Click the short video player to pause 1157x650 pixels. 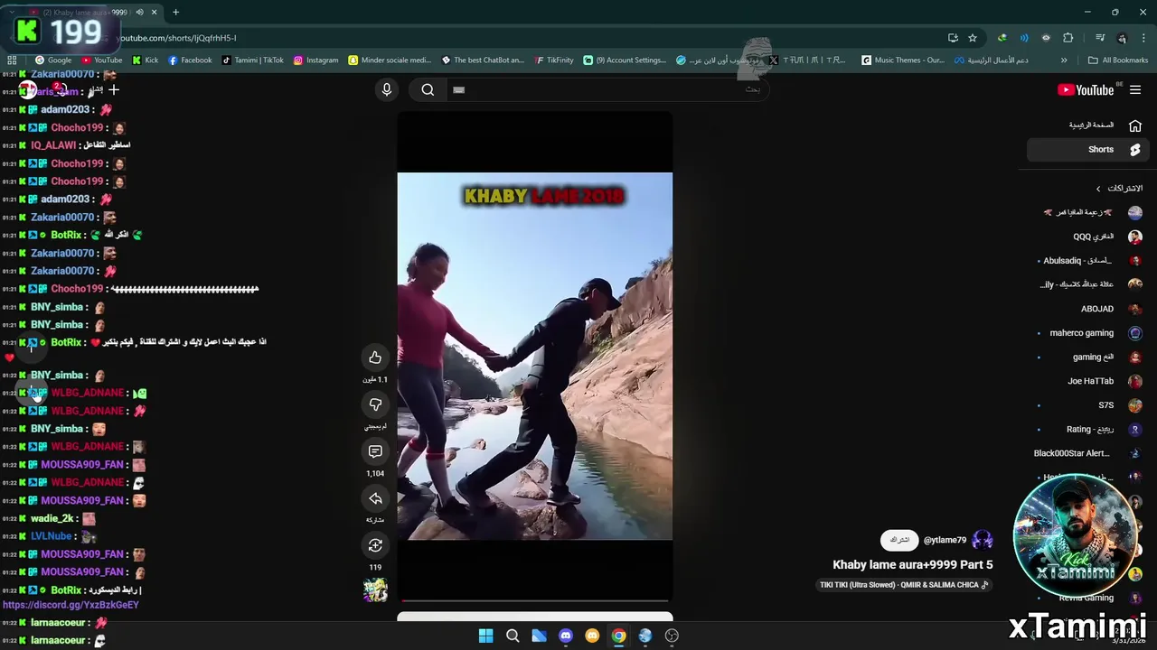click(x=535, y=356)
